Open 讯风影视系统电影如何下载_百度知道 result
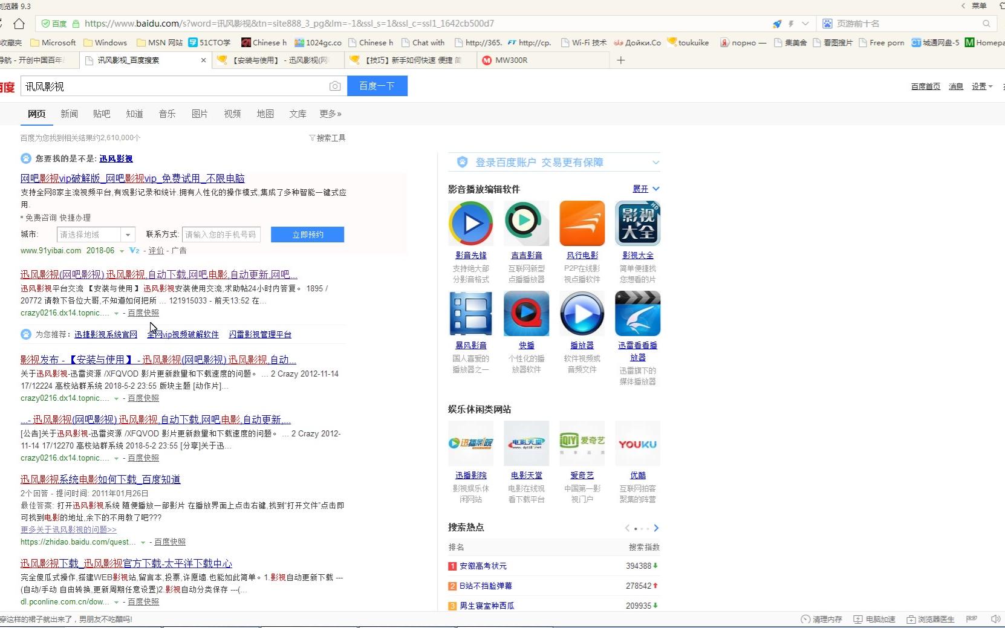 [x=100, y=479]
